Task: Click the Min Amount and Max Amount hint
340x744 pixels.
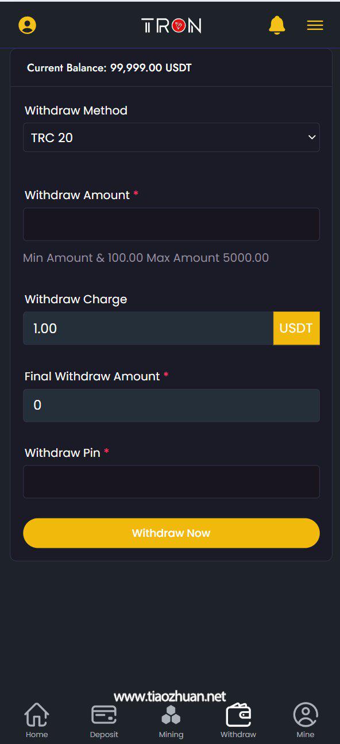Action: click(146, 258)
